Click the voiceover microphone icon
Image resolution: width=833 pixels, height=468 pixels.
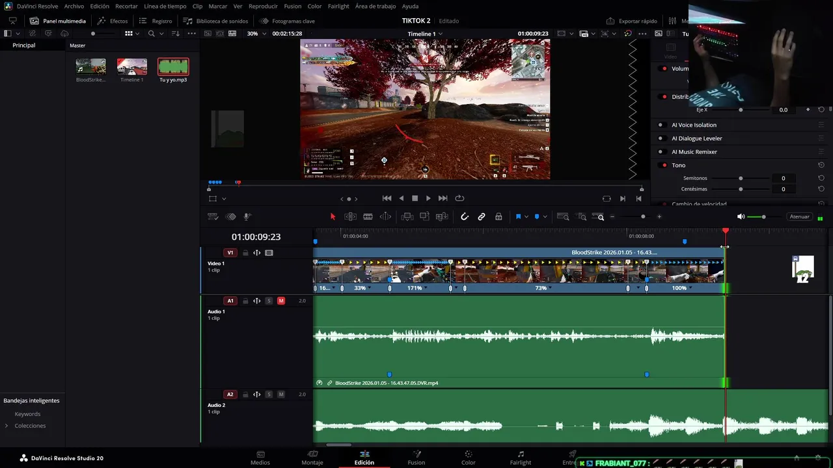coord(247,216)
